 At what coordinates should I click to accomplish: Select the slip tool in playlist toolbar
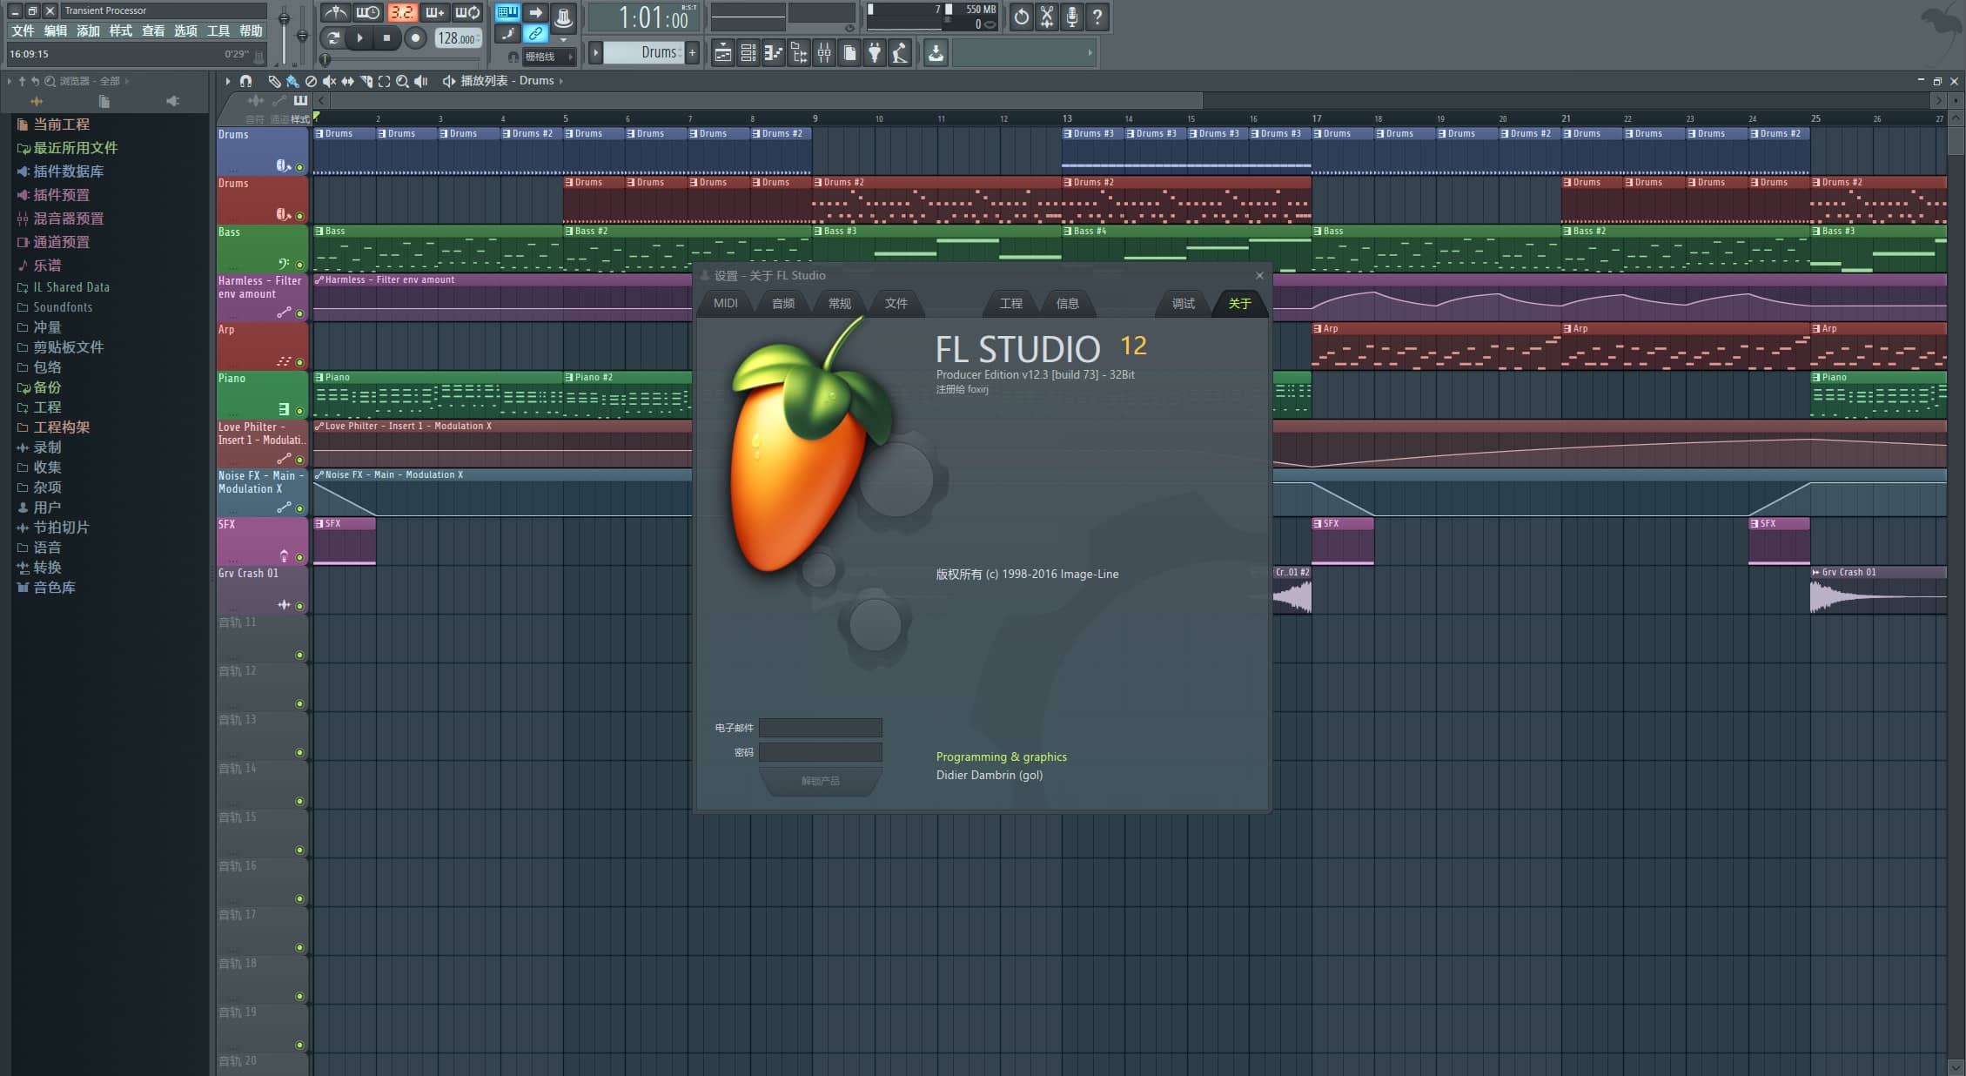(x=347, y=81)
